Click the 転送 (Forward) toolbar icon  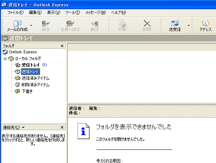(x=95, y=24)
